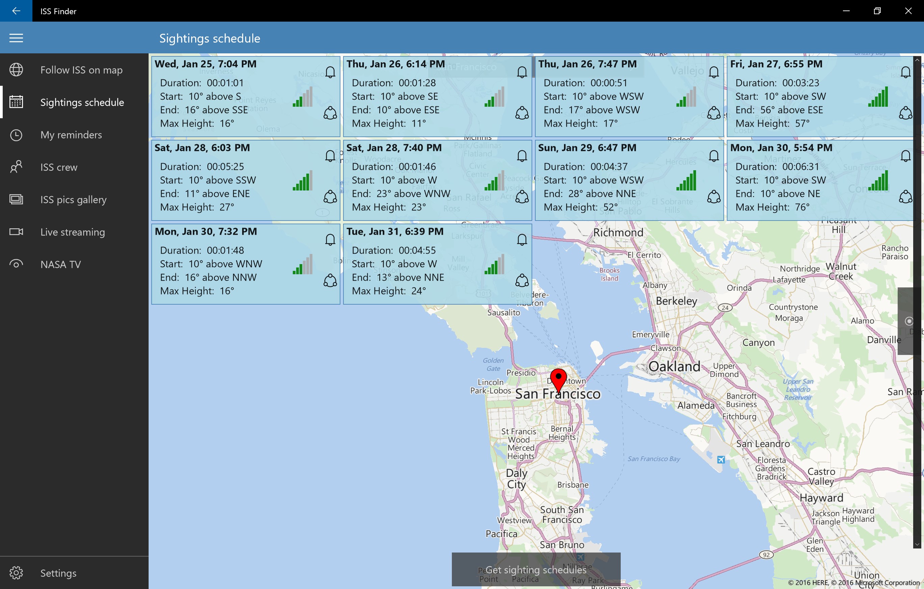Image resolution: width=924 pixels, height=589 pixels.
Task: Select the Sightings schedule calendar icon
Action: point(16,102)
